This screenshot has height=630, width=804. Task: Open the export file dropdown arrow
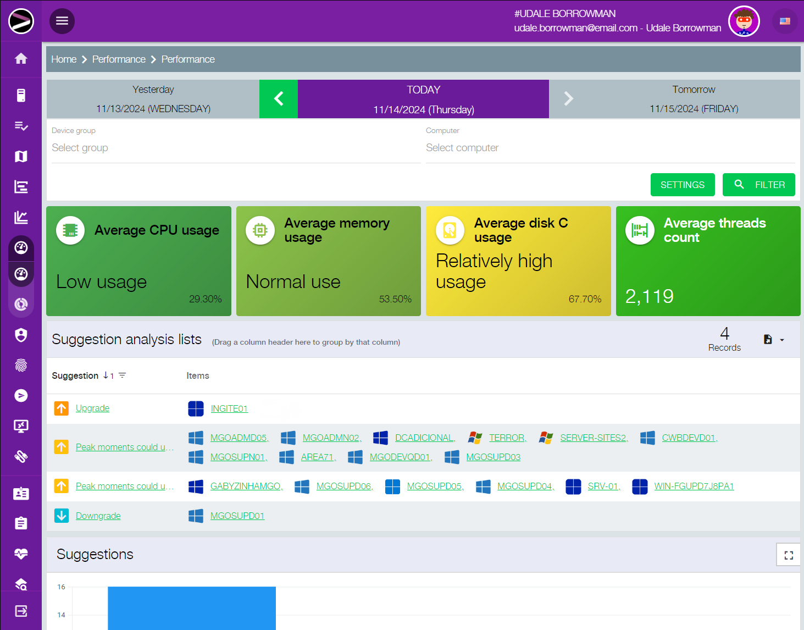tap(782, 340)
